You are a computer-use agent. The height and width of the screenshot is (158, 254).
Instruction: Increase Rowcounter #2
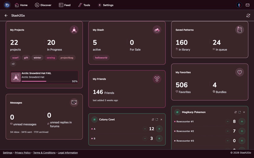242,131
